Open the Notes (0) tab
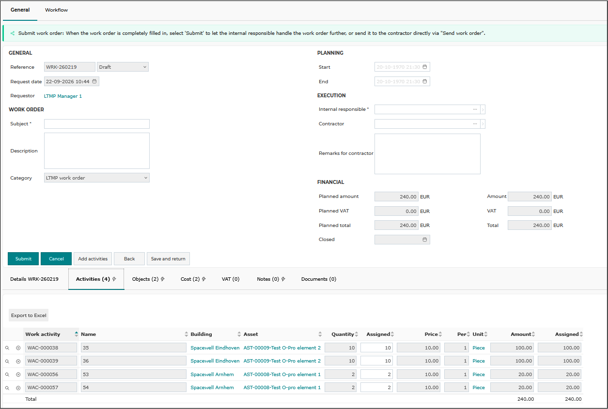 click(x=271, y=279)
